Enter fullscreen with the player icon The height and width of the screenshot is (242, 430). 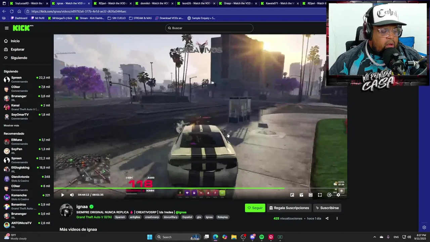coord(320,195)
